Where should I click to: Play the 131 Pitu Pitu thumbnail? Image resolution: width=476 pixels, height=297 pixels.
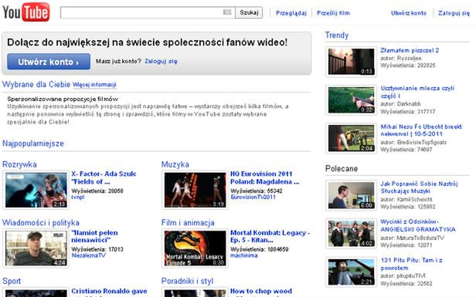[x=351, y=272]
